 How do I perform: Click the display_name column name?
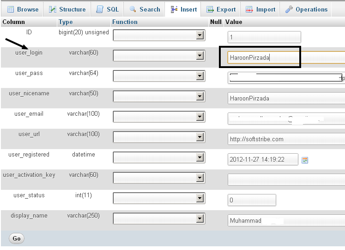coord(29,216)
